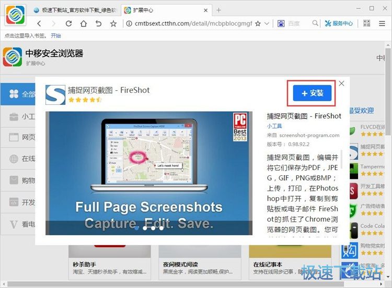Open 在线记事本 extension card
392x288 pixels.
290,262
